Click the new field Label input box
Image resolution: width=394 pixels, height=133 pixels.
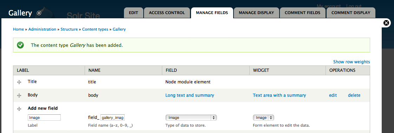coord(44,118)
